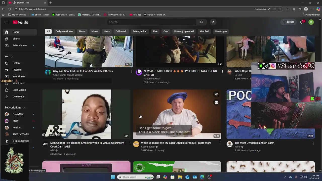Click the browser address bar URL

(32, 9)
